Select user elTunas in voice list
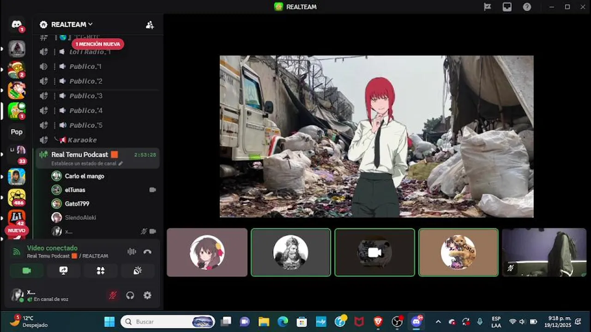Viewport: 591px width, 332px height. [x=75, y=190]
